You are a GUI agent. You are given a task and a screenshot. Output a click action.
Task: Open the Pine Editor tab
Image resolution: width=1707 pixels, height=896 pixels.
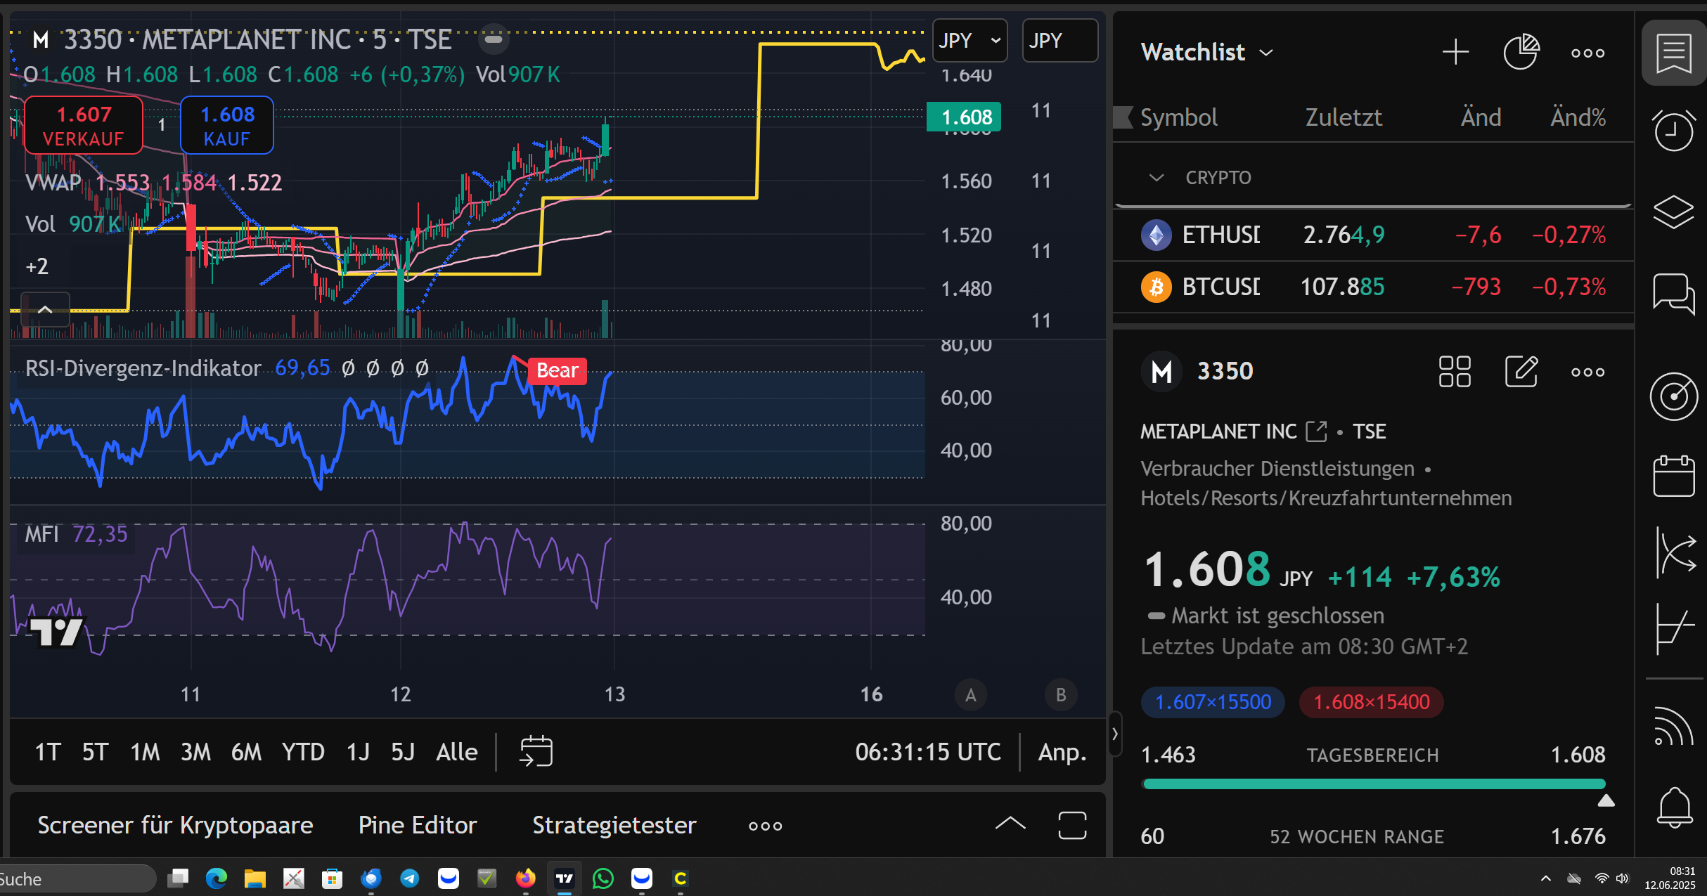418,825
